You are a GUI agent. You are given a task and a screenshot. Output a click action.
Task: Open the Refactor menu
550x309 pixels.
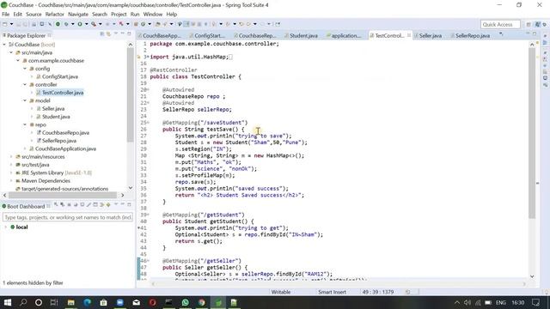tap(55, 15)
